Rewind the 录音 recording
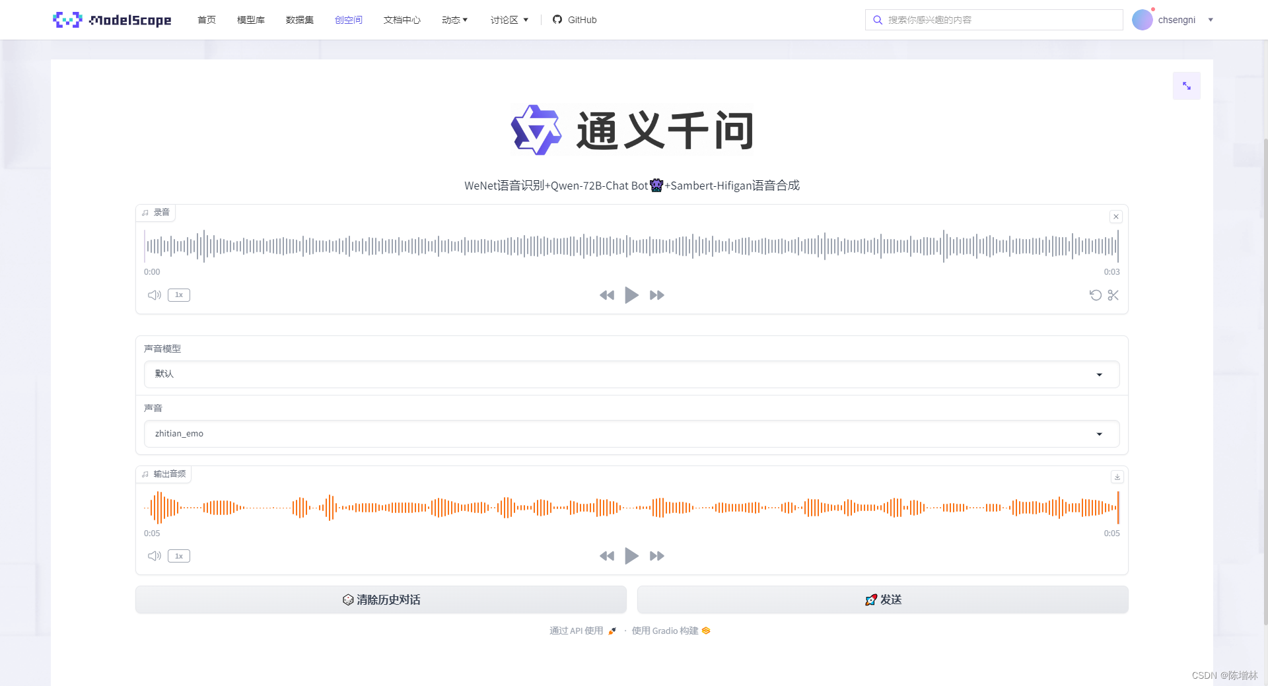This screenshot has height=686, width=1268. pyautogui.click(x=607, y=295)
